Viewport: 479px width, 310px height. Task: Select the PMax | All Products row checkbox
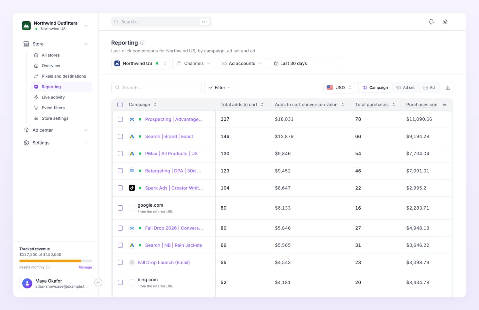tap(120, 154)
